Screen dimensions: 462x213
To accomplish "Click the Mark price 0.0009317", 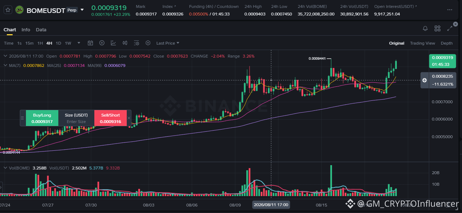I will click(146, 14).
